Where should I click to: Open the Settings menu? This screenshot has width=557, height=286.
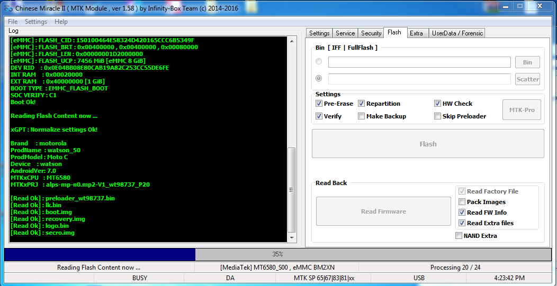36,22
